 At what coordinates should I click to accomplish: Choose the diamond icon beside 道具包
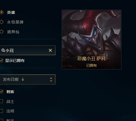pyautogui.click(x=2, y=32)
